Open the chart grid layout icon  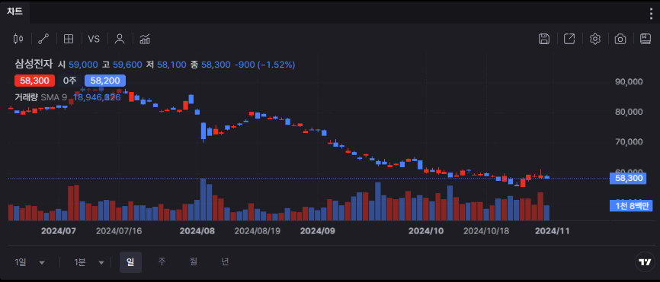coord(68,39)
